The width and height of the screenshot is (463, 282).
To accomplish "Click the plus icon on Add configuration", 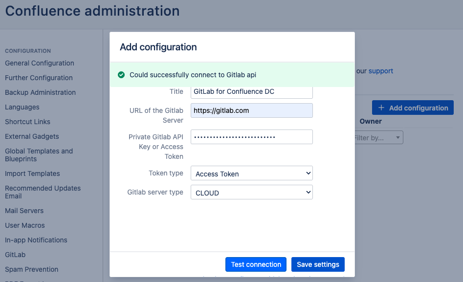I will pos(381,108).
